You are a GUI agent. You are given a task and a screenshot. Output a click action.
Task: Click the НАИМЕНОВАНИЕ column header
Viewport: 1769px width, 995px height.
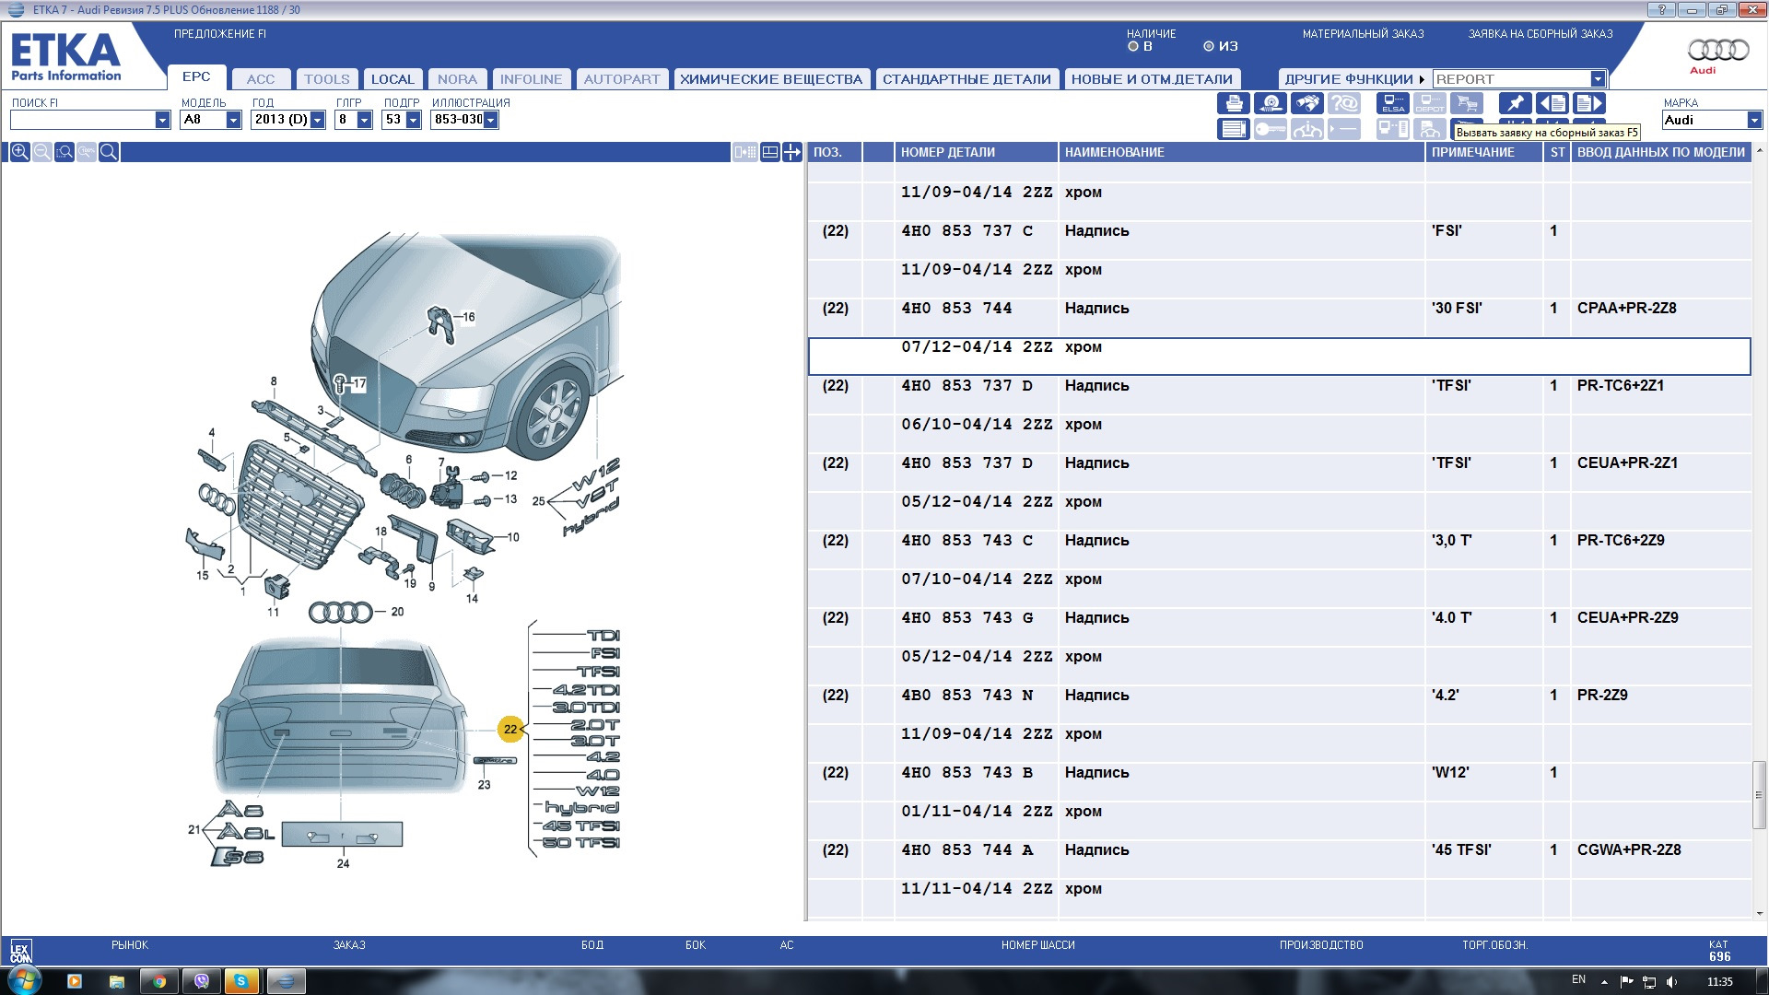tap(1241, 152)
